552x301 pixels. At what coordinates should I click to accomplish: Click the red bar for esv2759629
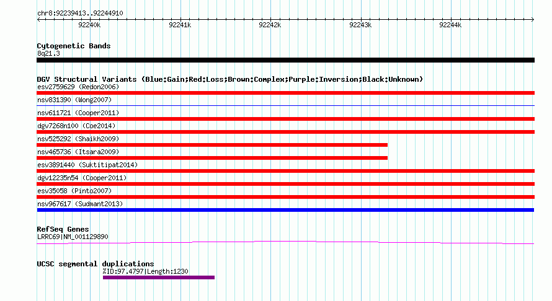285,93
